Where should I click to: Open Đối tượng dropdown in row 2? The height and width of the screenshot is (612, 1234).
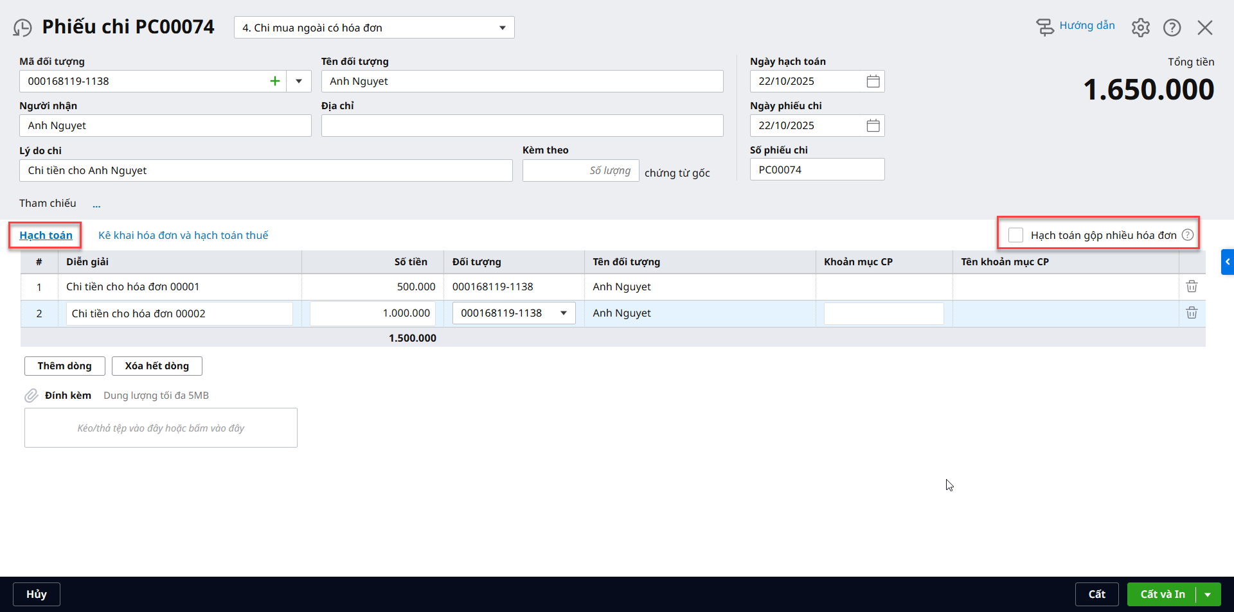pyautogui.click(x=564, y=313)
